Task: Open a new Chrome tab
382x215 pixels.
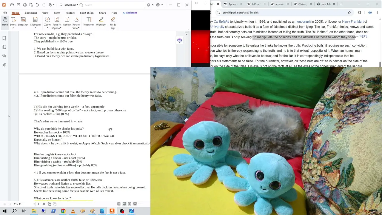Action: (x=341, y=4)
